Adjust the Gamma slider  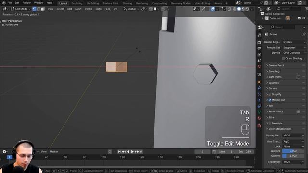coord(293,156)
